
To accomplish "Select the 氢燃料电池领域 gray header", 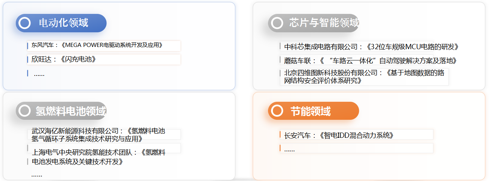I will (x=61, y=111).
